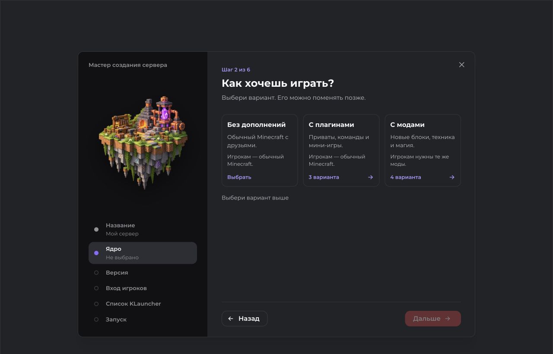Viewport: 553px width, 354px height.
Task: Click the gray dot beside Название
Action: click(x=96, y=229)
